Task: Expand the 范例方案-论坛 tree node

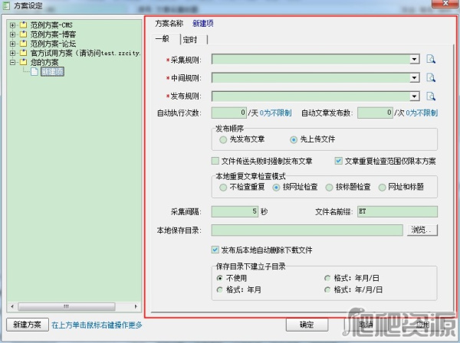Action: (x=12, y=44)
